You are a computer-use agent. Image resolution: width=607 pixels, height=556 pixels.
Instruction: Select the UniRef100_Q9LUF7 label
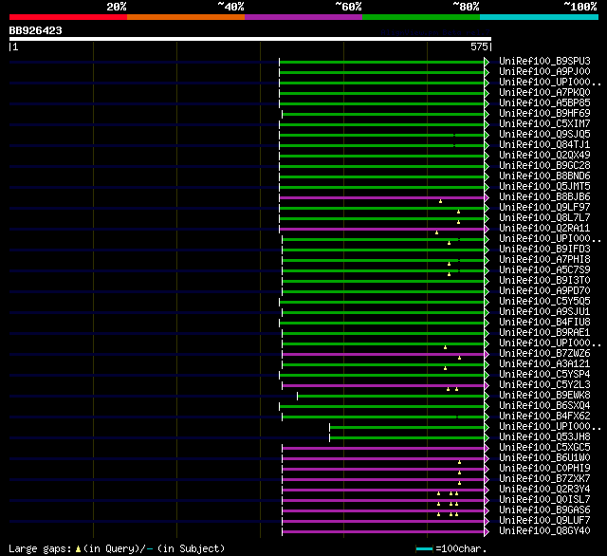click(544, 521)
